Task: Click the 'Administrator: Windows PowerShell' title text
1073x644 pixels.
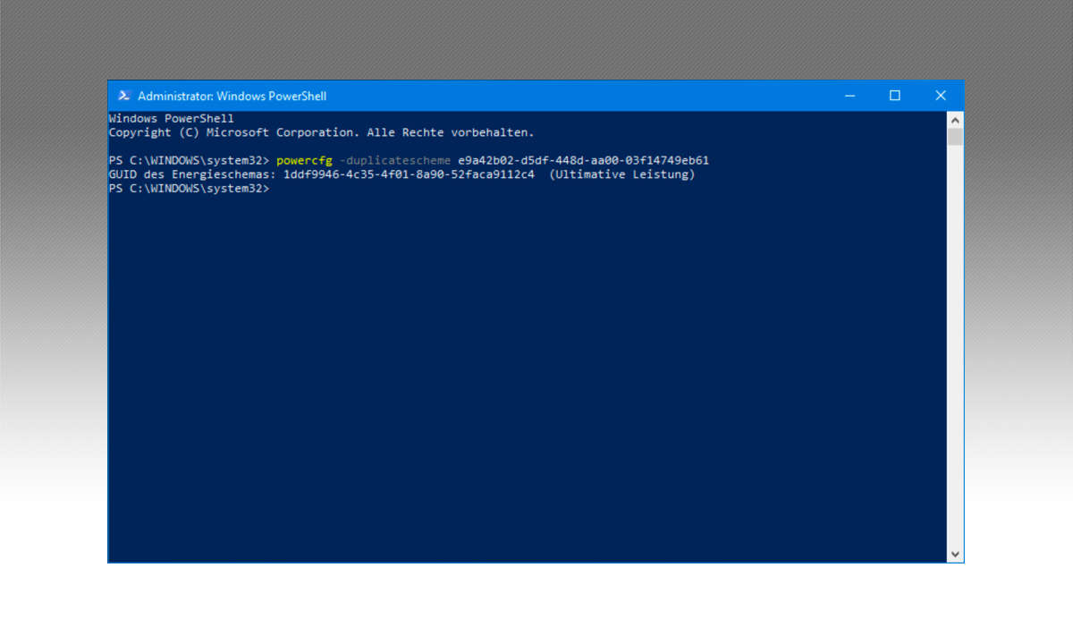Action: coord(232,96)
